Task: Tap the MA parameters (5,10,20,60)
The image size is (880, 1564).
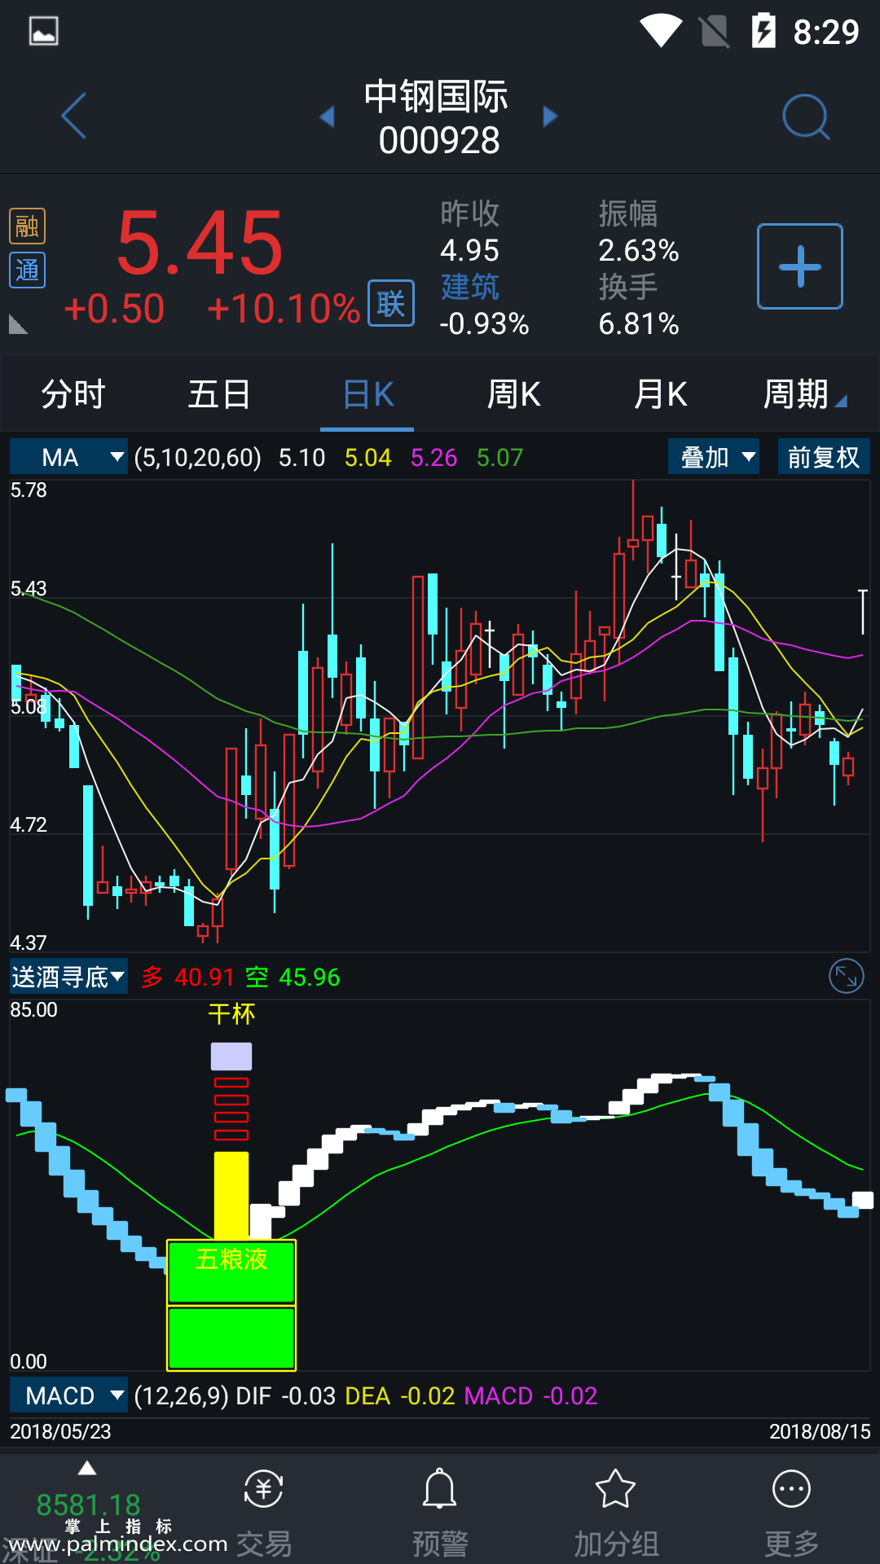Action: 198,457
